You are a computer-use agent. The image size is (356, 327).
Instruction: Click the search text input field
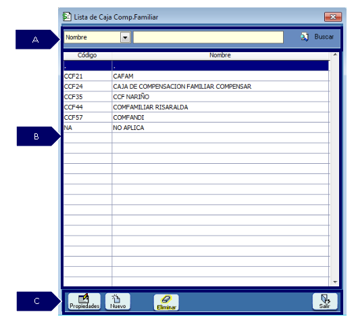208,37
